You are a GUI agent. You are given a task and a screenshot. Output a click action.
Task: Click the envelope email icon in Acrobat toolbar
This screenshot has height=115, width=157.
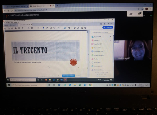19,28
